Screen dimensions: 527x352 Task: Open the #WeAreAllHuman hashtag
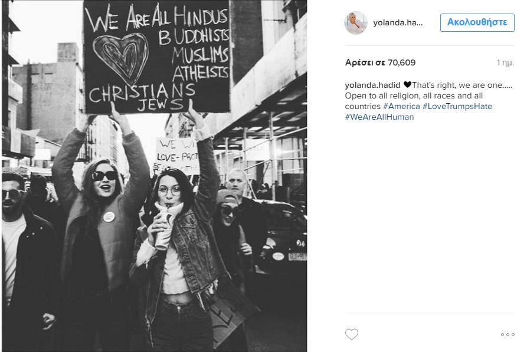[379, 117]
